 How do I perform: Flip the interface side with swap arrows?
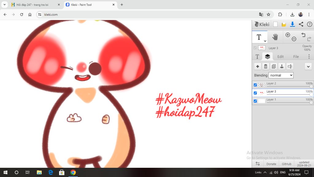click(x=258, y=164)
